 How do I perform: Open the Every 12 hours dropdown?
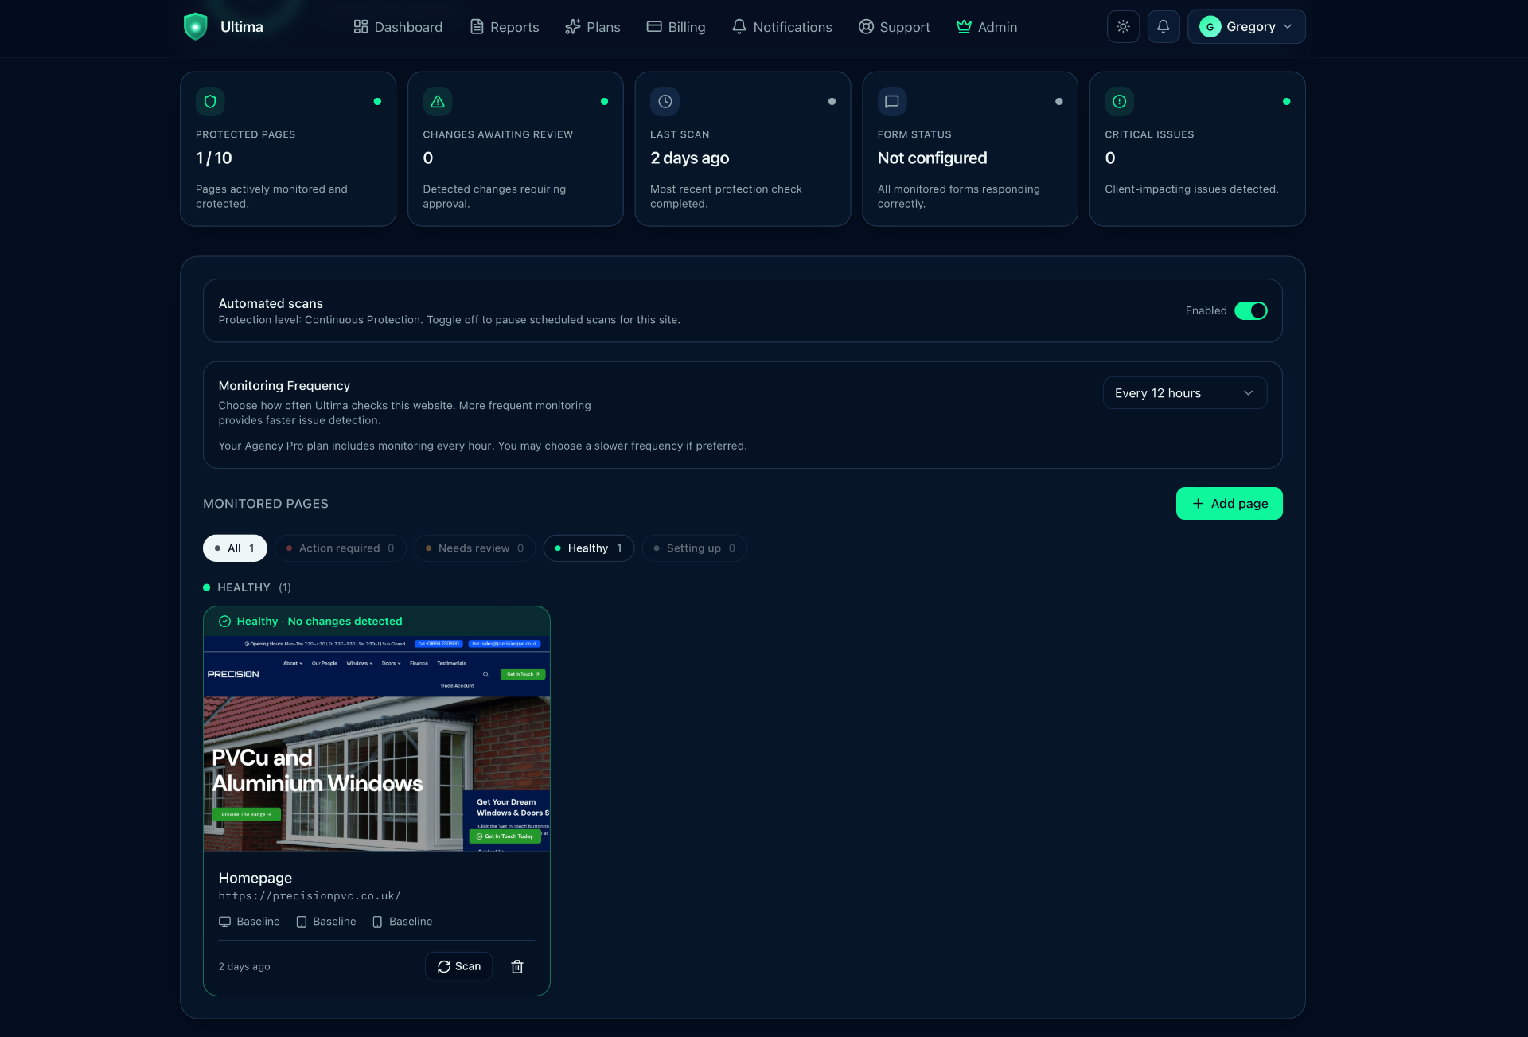1184,393
